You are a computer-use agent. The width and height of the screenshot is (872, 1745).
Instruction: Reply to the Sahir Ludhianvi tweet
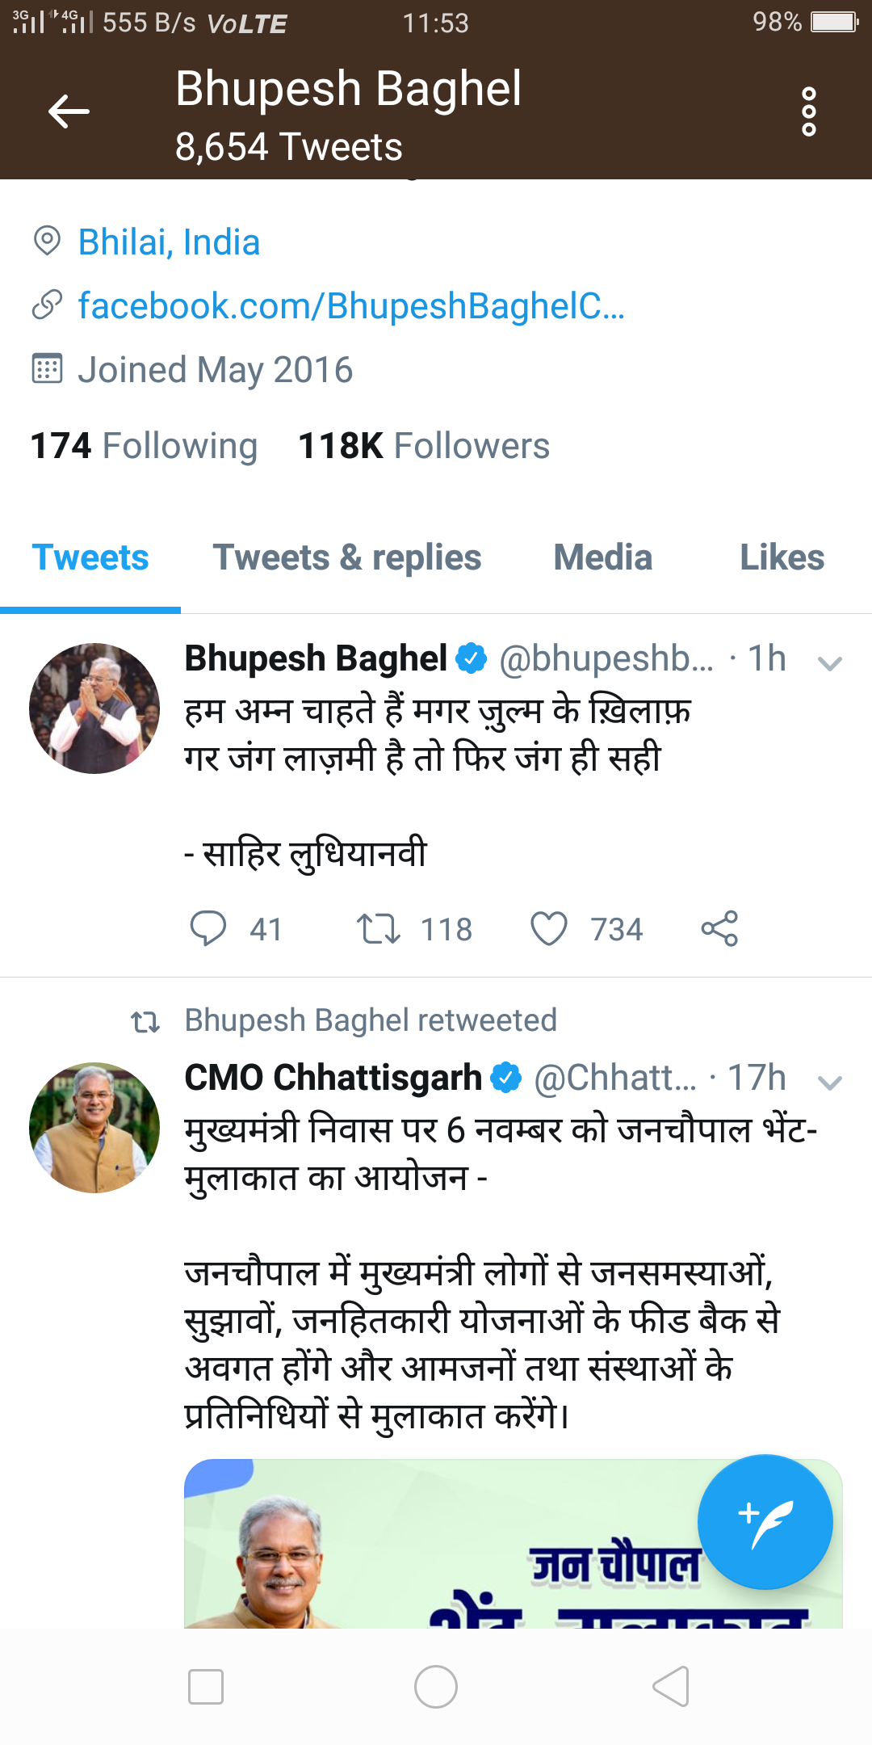tap(208, 928)
